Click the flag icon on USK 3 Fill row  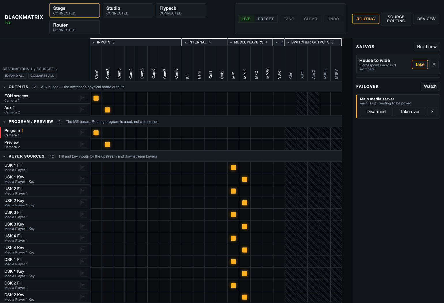click(84, 214)
